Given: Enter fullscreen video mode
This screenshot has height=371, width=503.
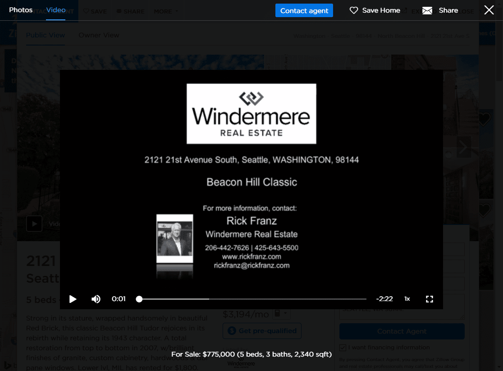Looking at the screenshot, I should [429, 299].
